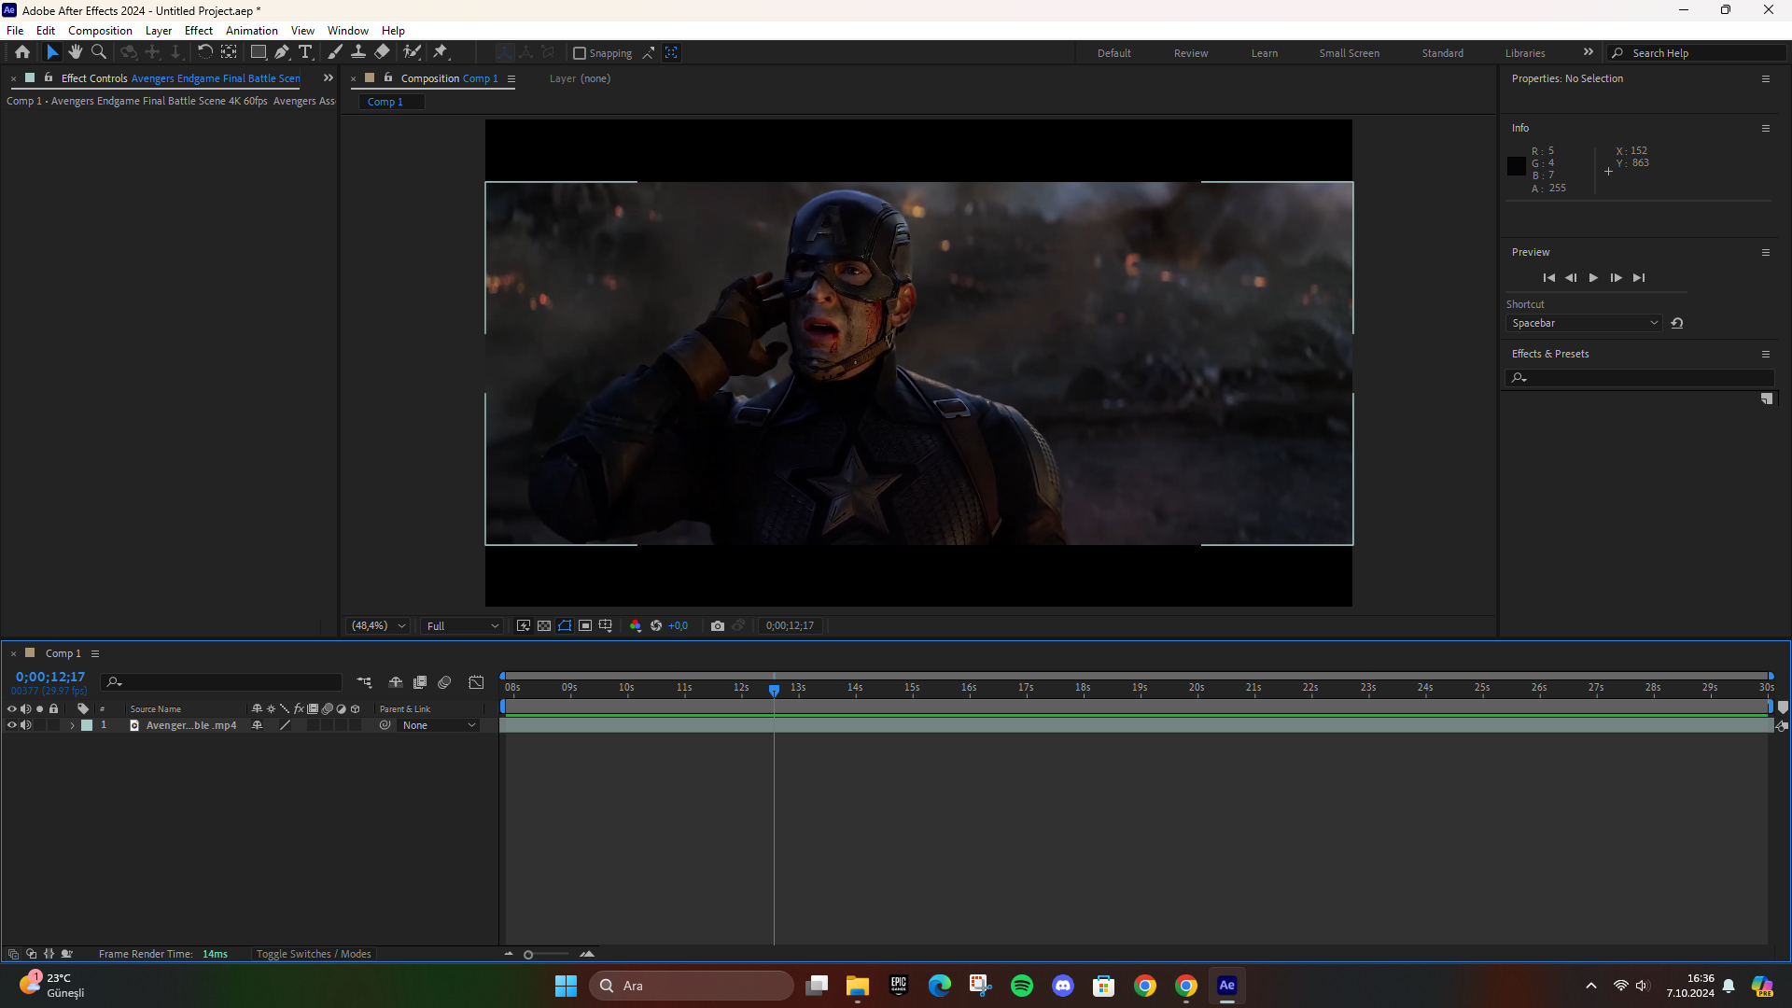Click the Effects & Presets search field
Viewport: 1792px width, 1008px height.
1647,377
